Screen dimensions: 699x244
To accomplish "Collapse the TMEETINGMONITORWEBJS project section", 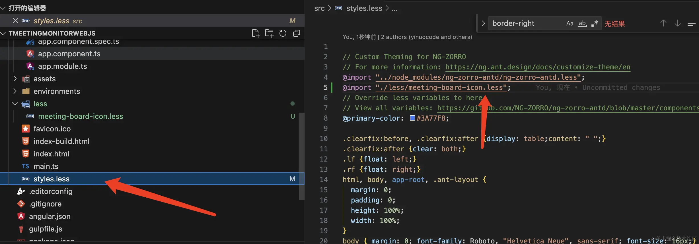I will click(x=3, y=33).
